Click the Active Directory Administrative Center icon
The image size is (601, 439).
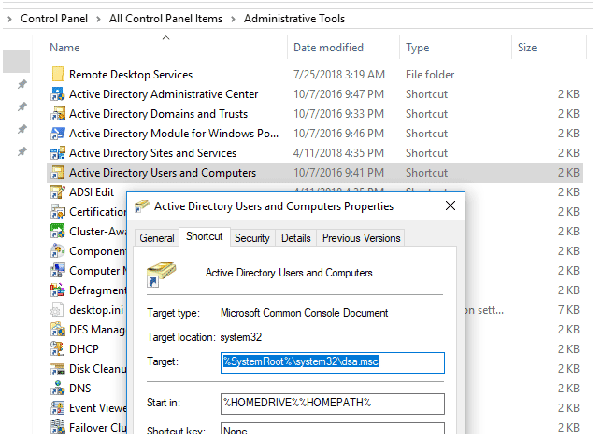(58, 93)
